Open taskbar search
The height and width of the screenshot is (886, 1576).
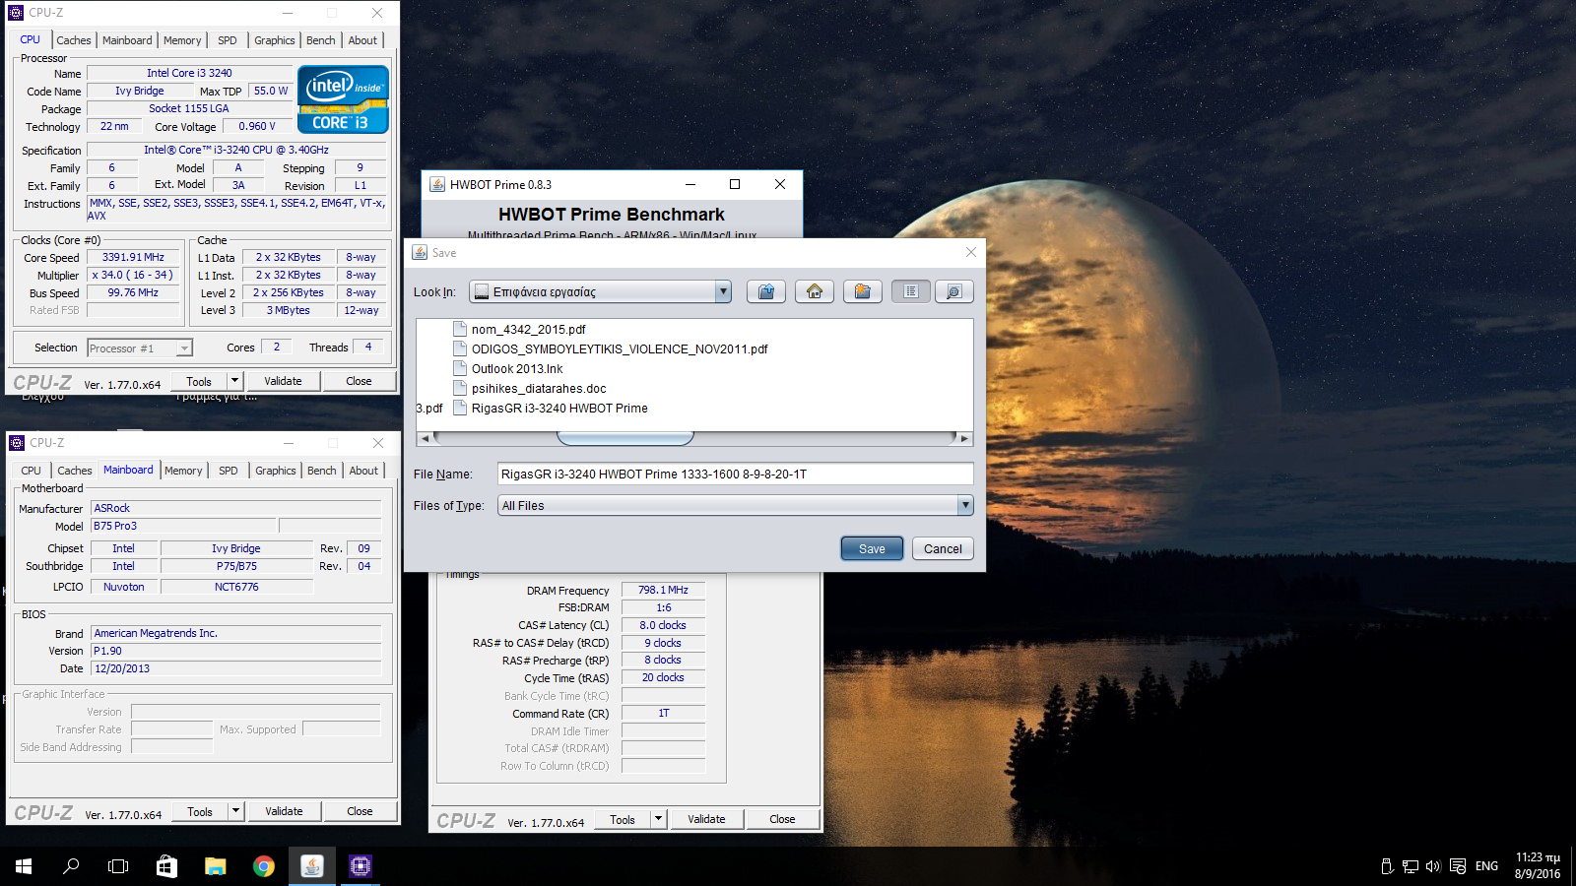coord(71,866)
